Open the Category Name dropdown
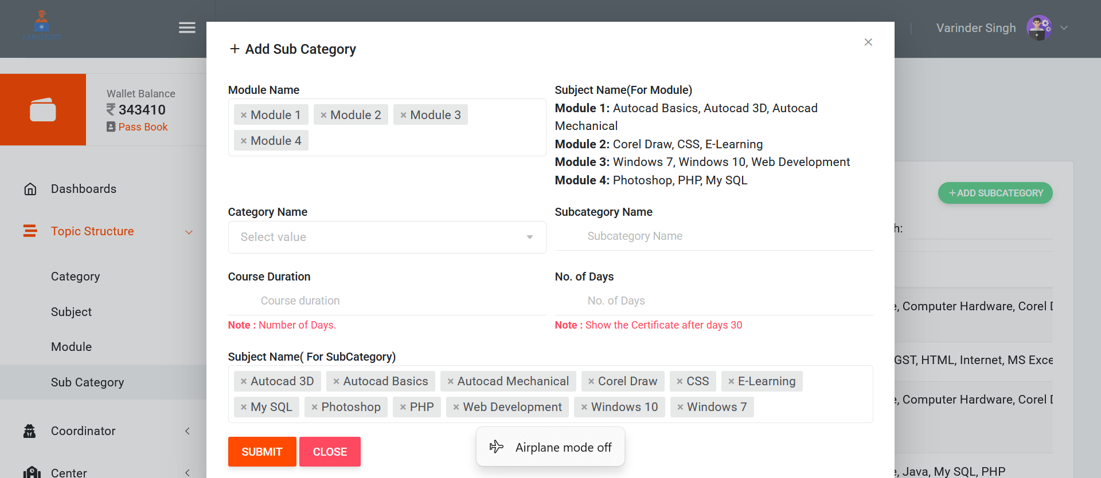 (x=386, y=237)
